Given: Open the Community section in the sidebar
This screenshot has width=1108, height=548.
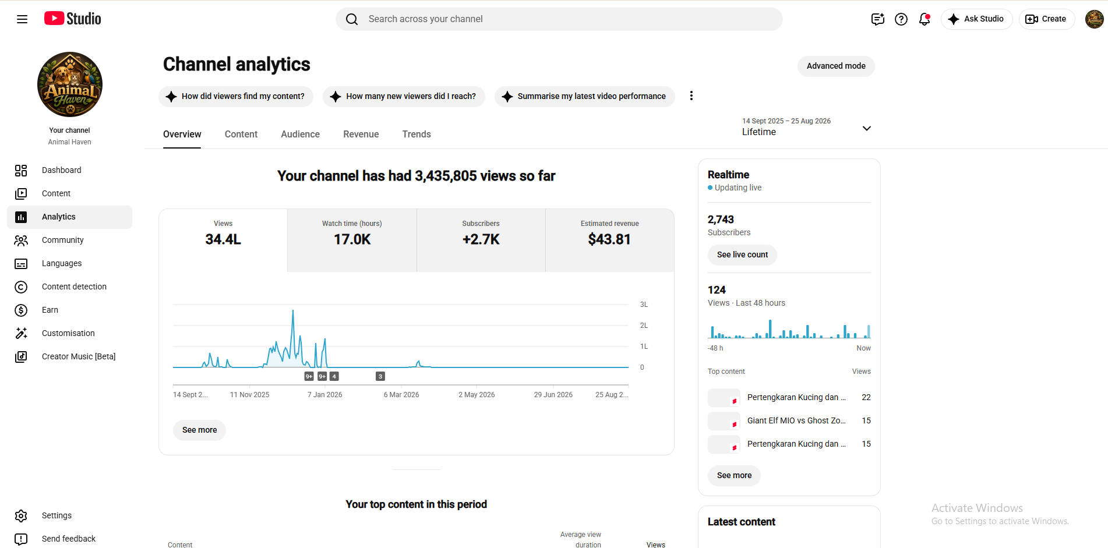Looking at the screenshot, I should 70,240.
